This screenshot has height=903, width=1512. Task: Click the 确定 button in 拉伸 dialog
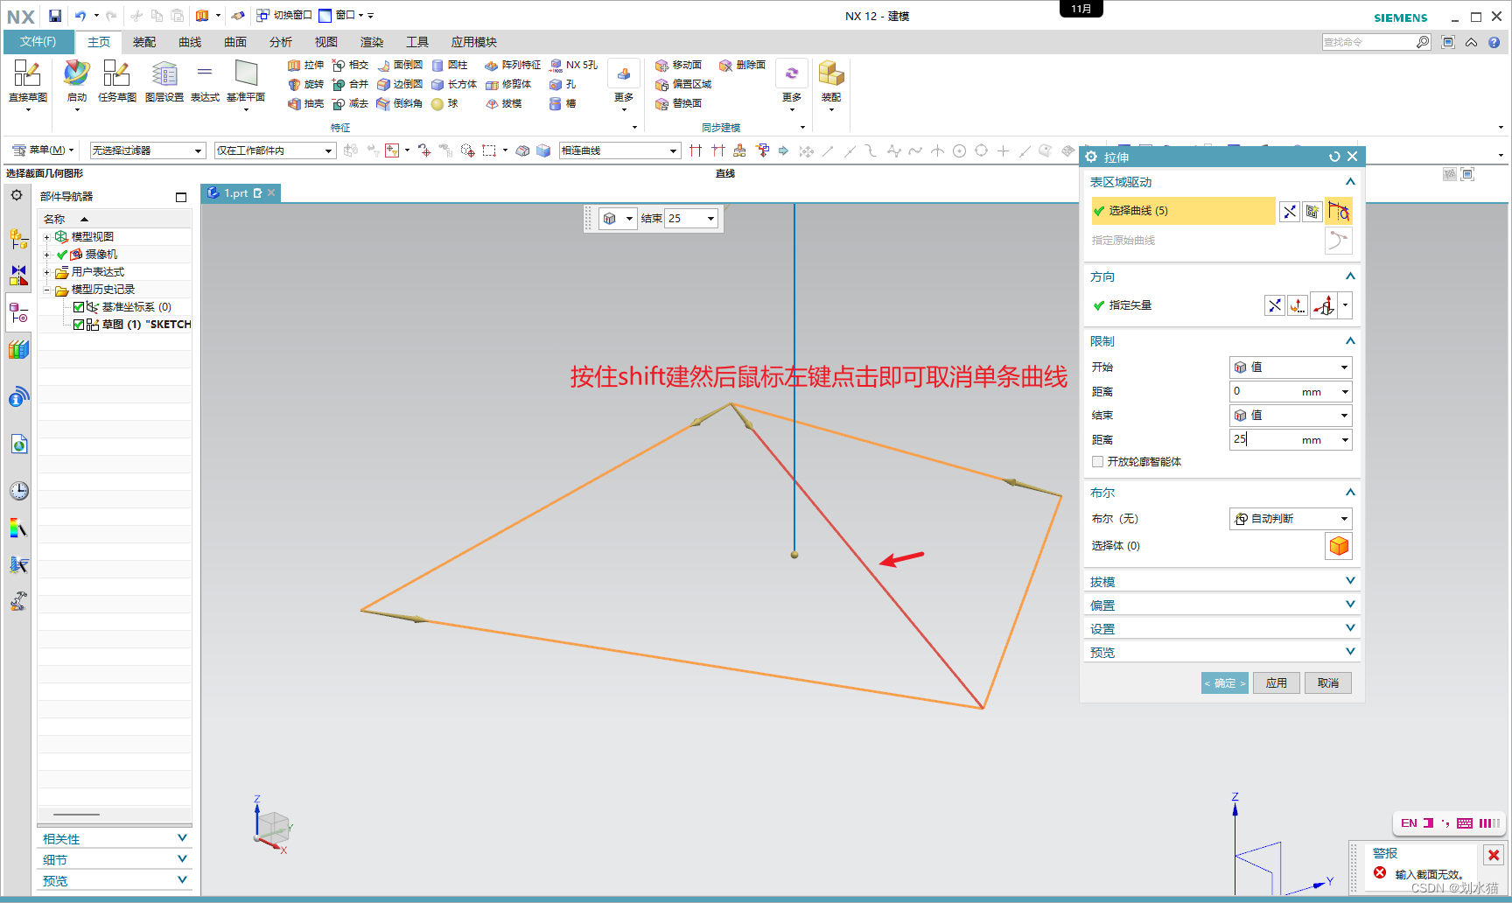pos(1224,682)
